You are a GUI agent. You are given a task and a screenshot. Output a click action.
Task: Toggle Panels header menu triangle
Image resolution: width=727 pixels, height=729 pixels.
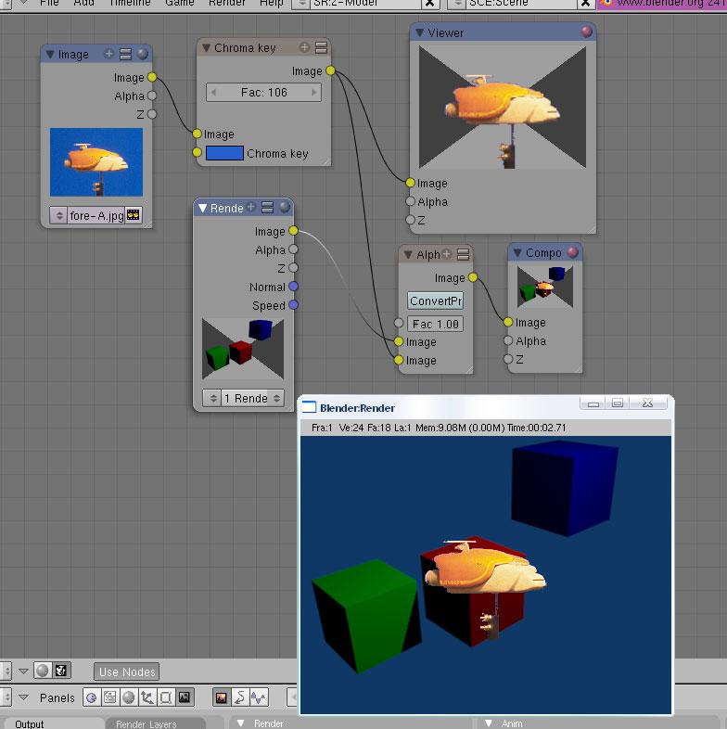click(x=24, y=697)
